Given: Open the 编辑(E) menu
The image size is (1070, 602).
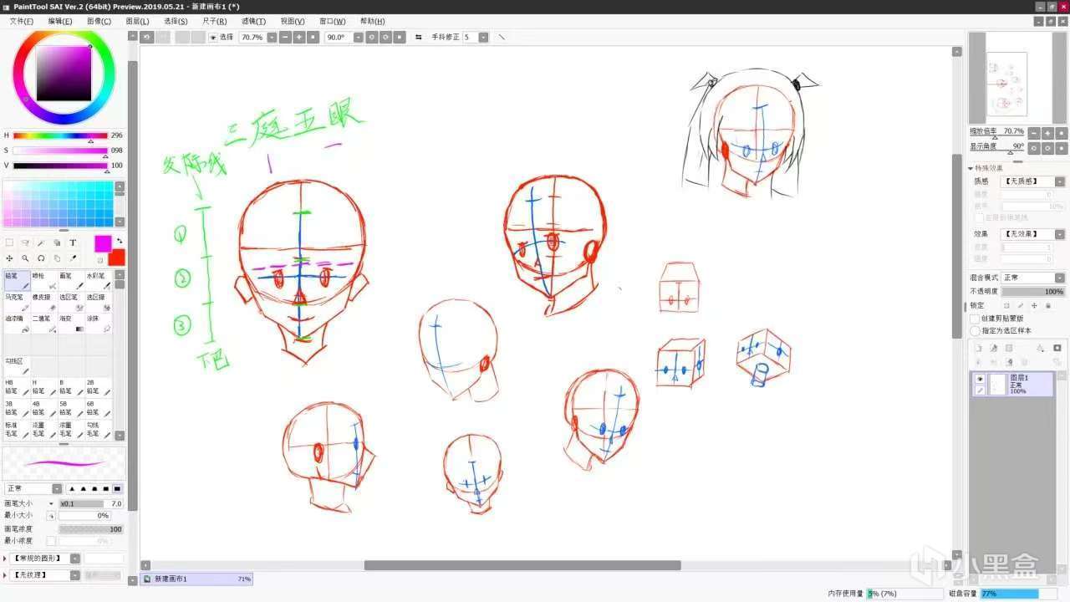Looking at the screenshot, I should pos(60,21).
